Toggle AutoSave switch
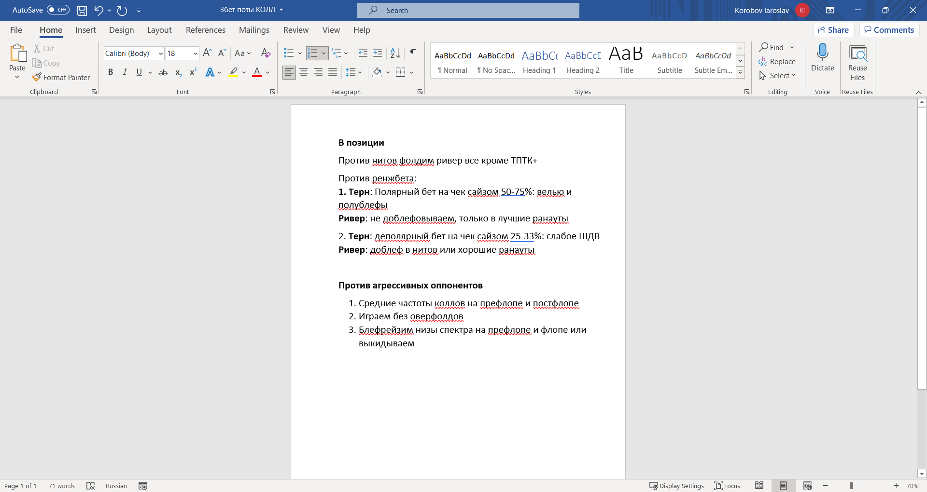This screenshot has height=492, width=927. [x=58, y=10]
